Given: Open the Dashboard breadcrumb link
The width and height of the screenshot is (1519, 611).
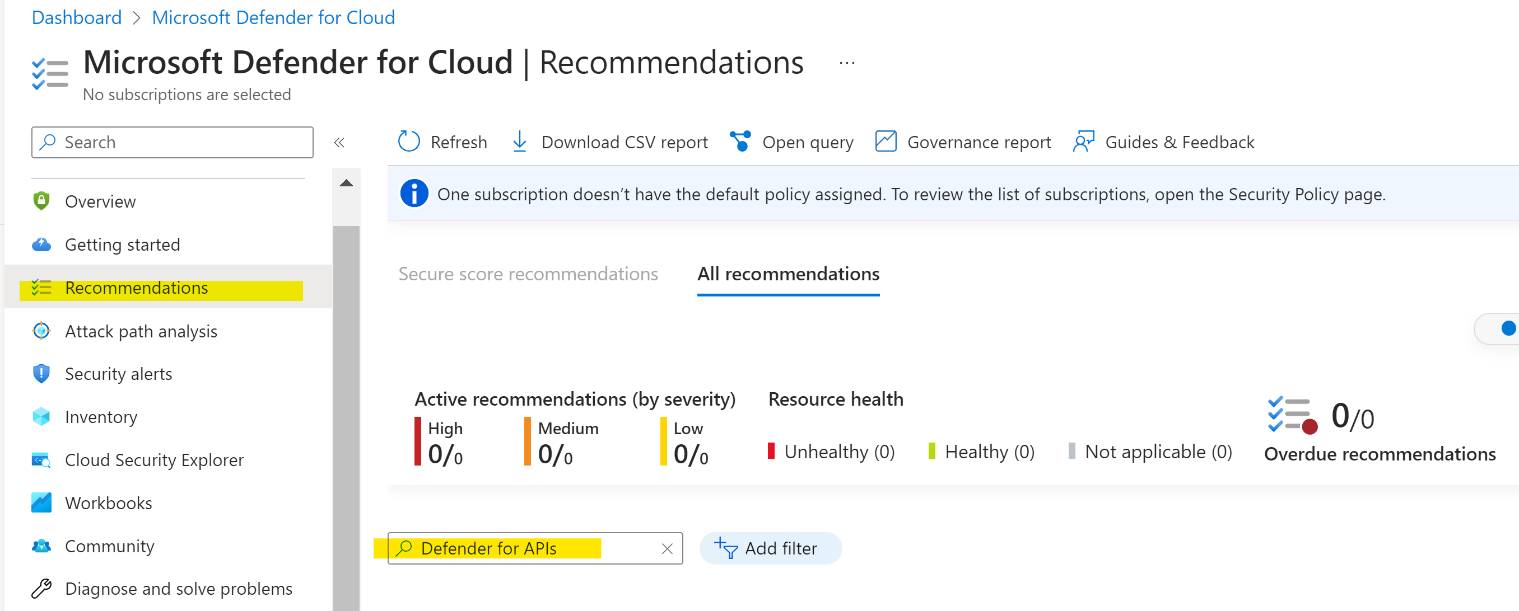Looking at the screenshot, I should 77,18.
